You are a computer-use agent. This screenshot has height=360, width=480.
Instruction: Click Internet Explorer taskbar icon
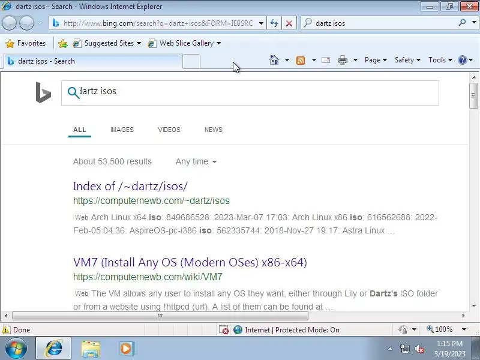click(x=53, y=349)
